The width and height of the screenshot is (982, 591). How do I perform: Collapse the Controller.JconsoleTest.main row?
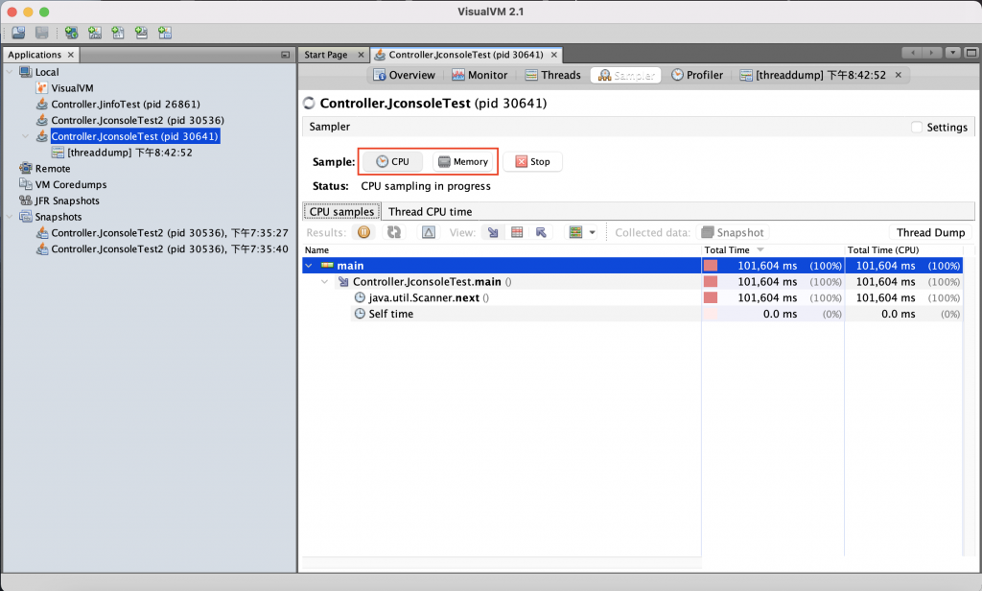[324, 282]
